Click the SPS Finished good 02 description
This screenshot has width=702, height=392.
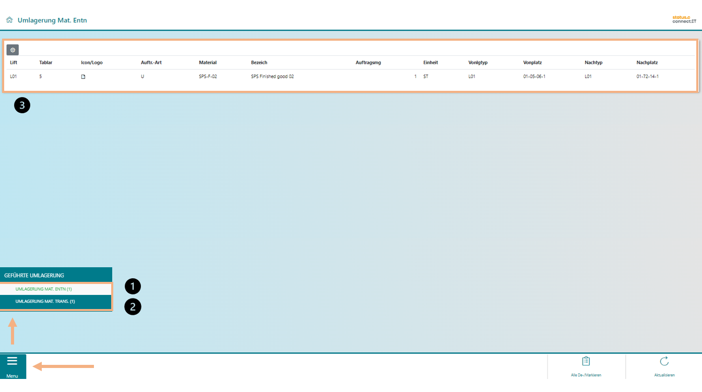(x=272, y=77)
